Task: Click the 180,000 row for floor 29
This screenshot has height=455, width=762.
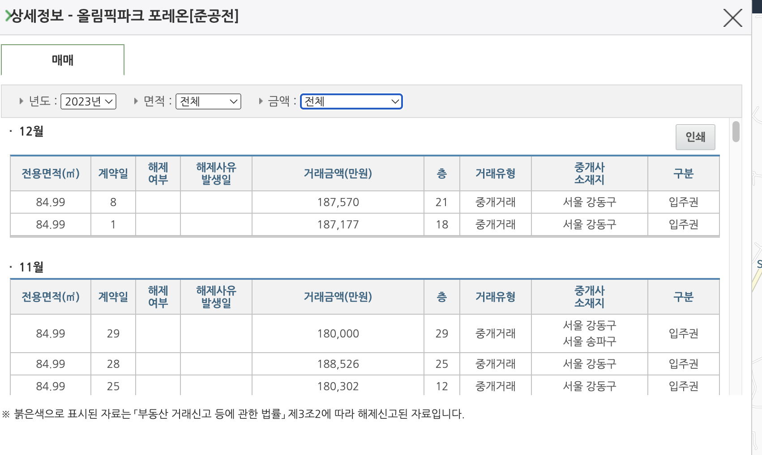Action: coord(338,333)
